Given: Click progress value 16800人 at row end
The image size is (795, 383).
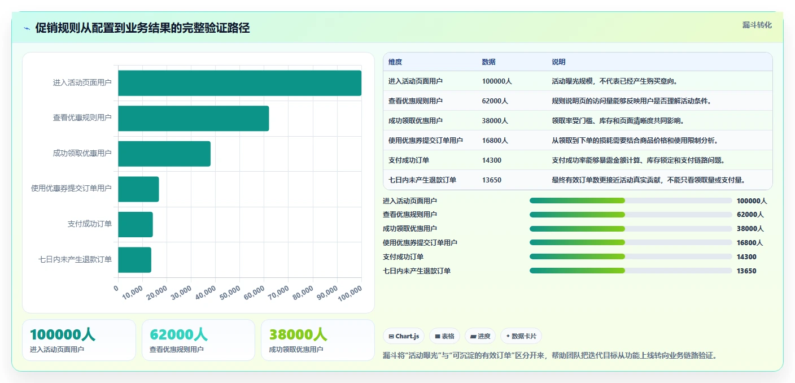Looking at the screenshot, I should 750,243.
